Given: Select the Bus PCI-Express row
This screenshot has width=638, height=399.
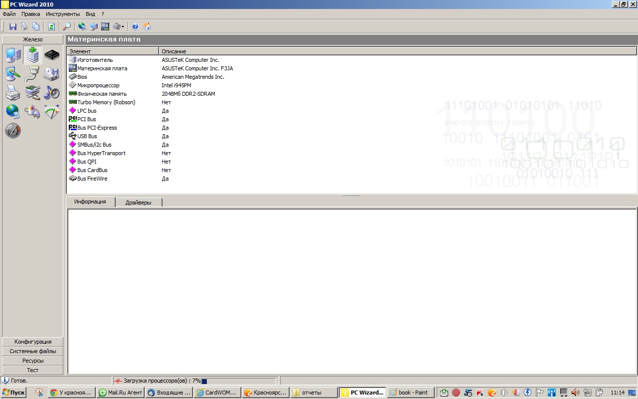Looking at the screenshot, I should (351, 128).
